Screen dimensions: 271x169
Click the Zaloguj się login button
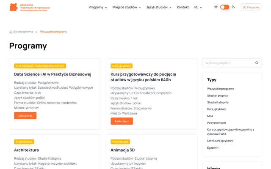251,7
